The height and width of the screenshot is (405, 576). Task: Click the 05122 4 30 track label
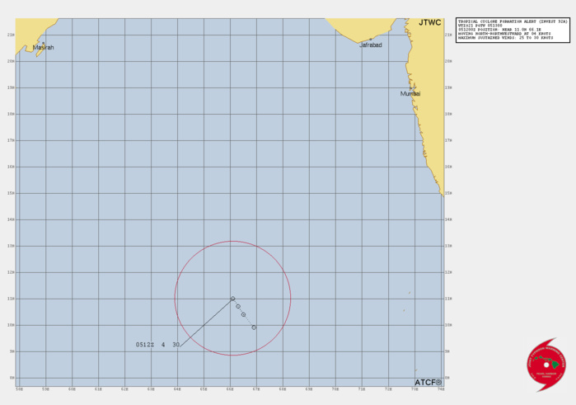pos(157,345)
